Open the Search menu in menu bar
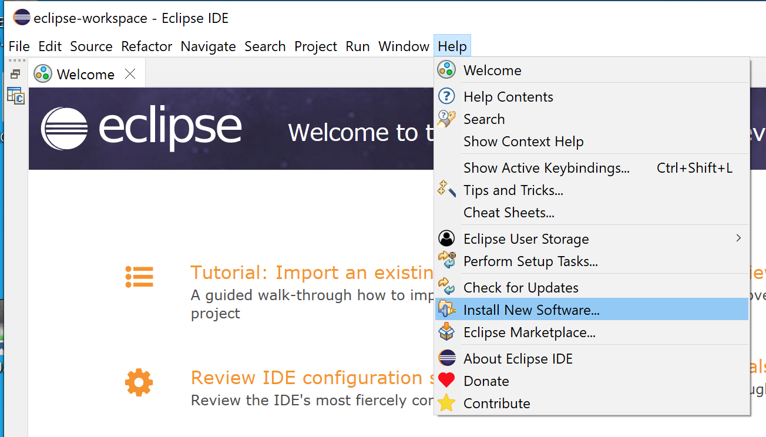Screen dimensions: 766x437 tap(265, 46)
